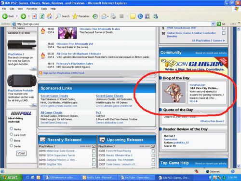This screenshot has width=241, height=181.
Task: Open the Back button history dropdown arrow
Action: [x=17, y=16]
